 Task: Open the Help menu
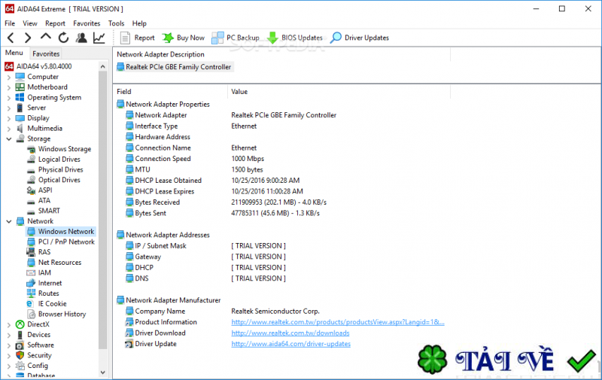tap(139, 23)
